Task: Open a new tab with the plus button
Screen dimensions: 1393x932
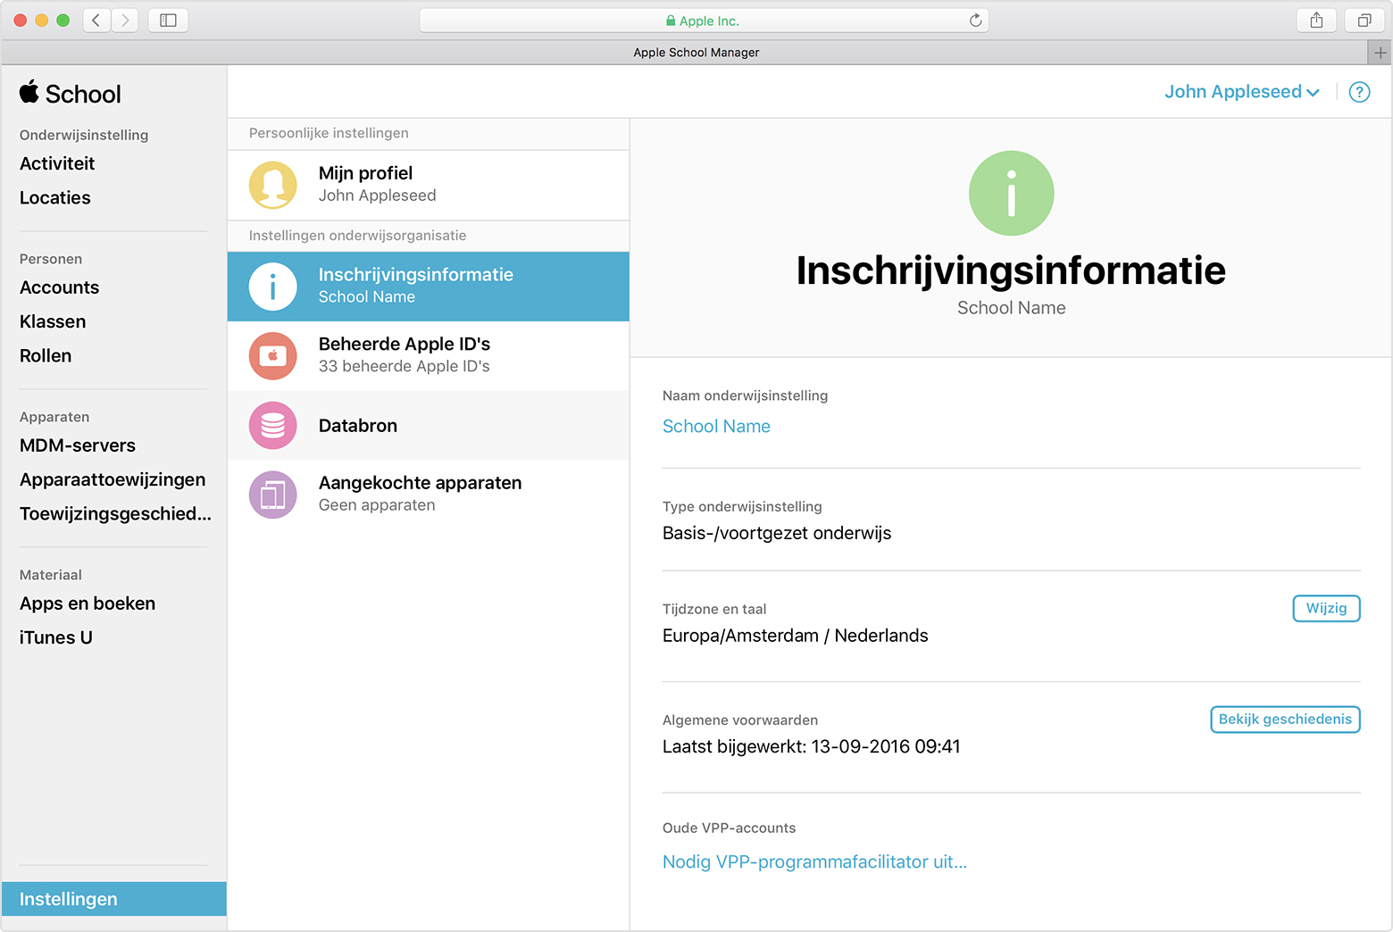Action: coord(1380,52)
